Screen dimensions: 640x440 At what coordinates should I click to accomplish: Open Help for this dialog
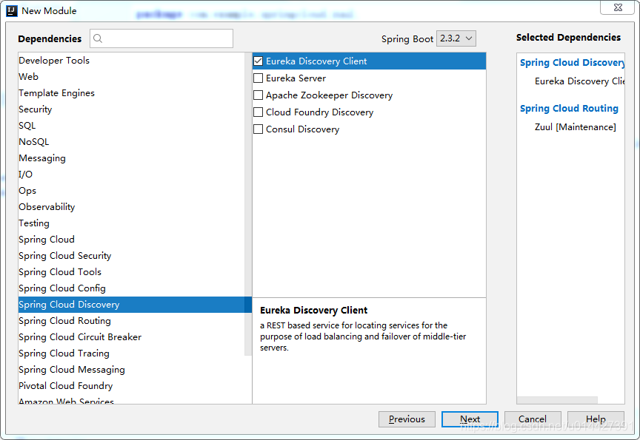[x=596, y=419]
